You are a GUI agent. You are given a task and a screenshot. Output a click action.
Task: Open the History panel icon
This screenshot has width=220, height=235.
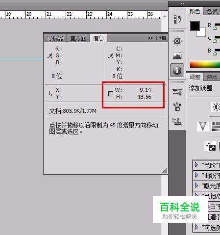pos(177,20)
